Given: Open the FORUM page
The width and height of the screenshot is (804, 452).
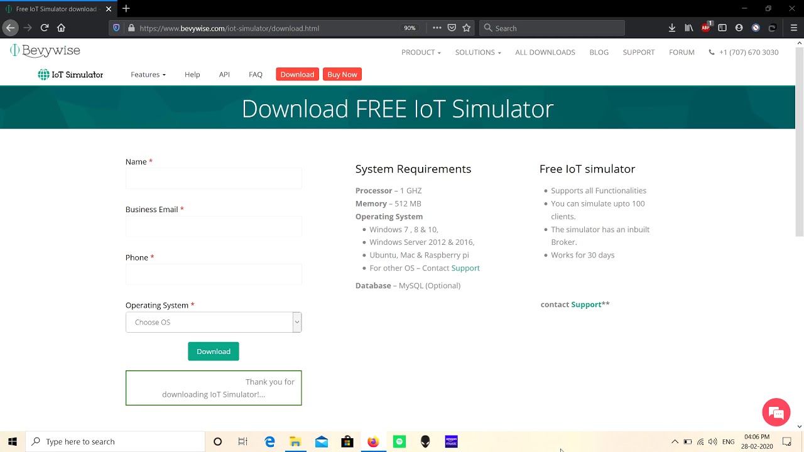Looking at the screenshot, I should coord(682,52).
